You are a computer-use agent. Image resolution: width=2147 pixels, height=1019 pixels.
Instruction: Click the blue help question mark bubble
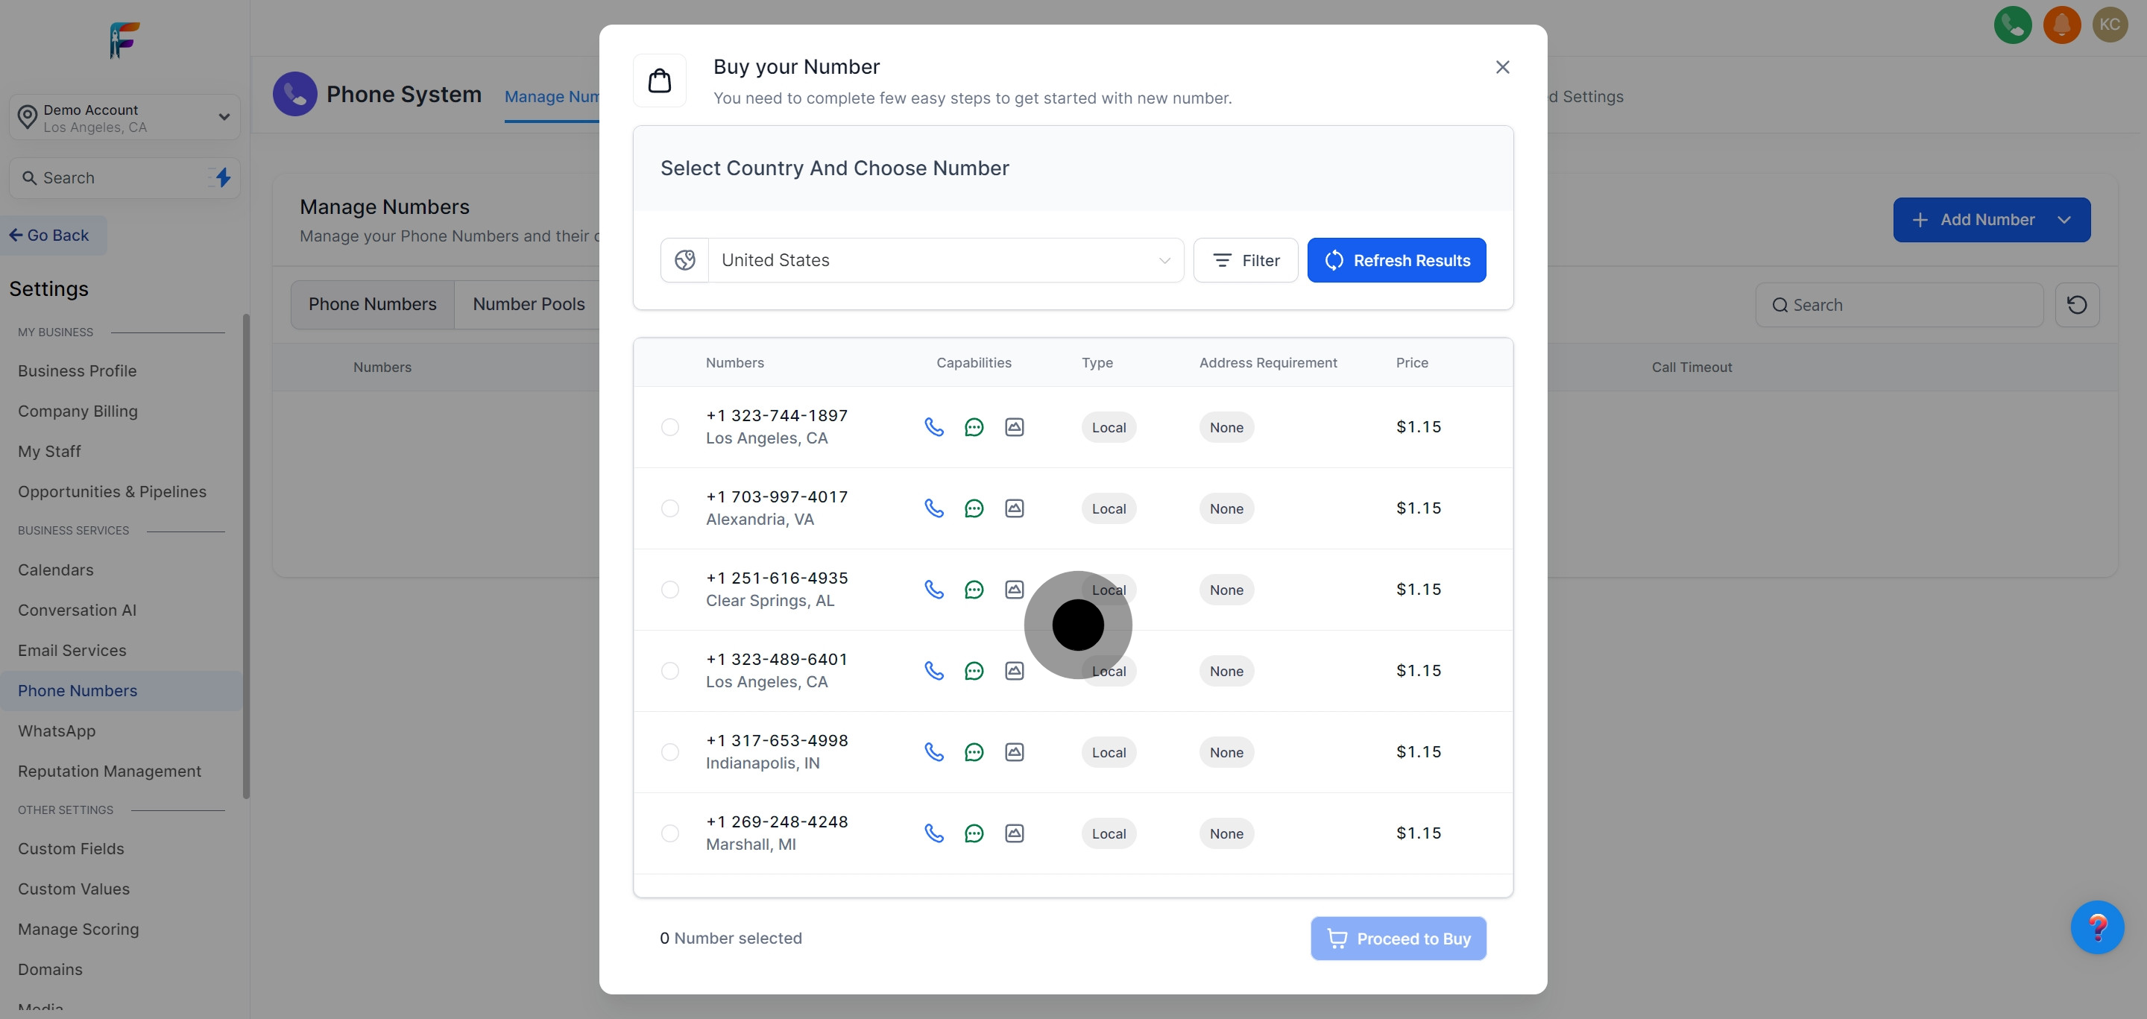coord(2096,927)
